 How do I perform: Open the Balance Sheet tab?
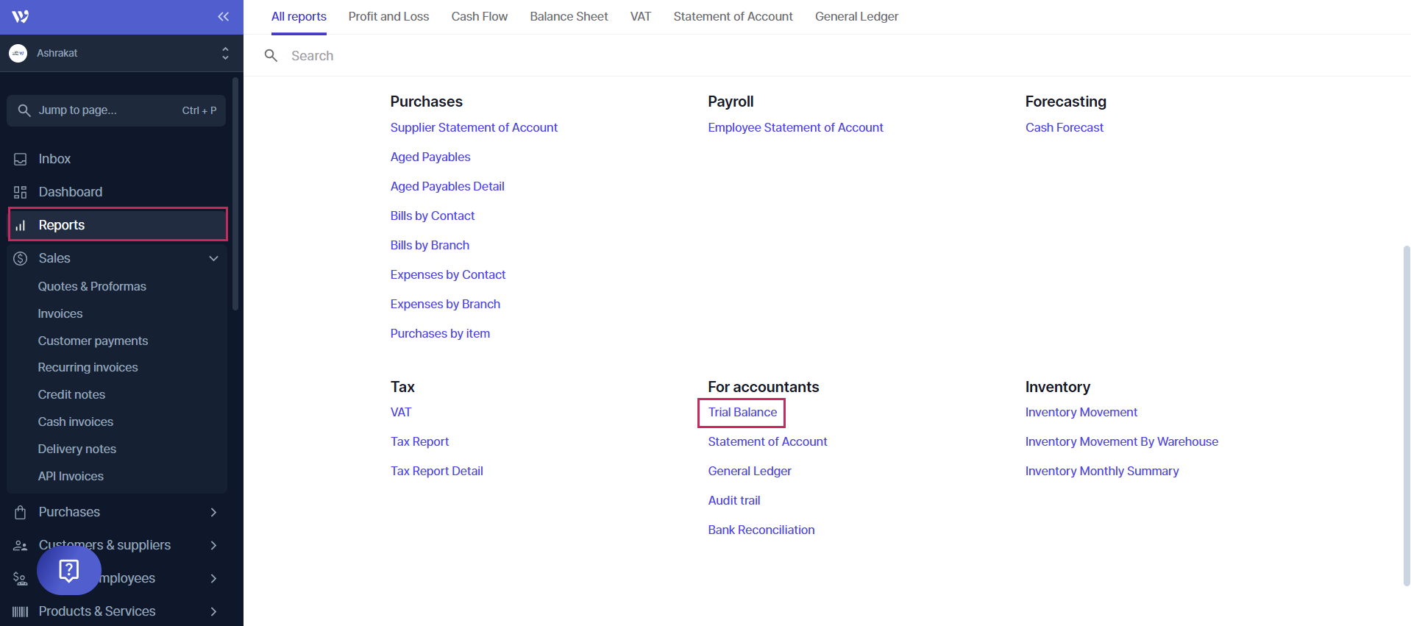pyautogui.click(x=569, y=16)
